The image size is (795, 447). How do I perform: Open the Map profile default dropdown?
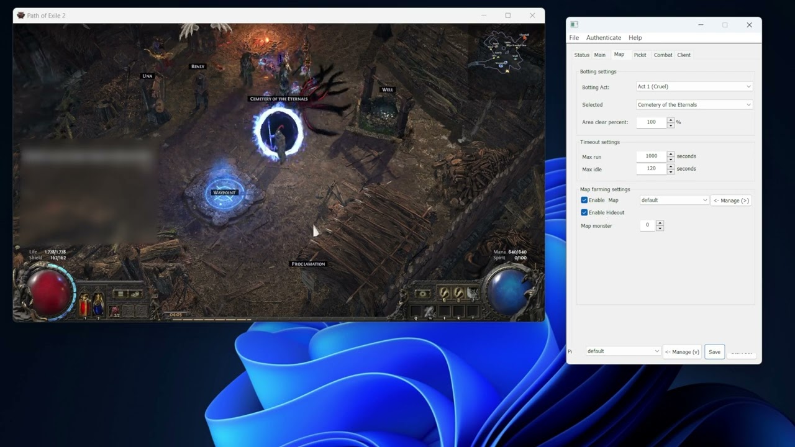[x=674, y=200]
